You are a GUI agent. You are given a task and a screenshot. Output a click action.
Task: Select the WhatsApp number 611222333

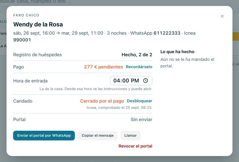click(x=167, y=33)
